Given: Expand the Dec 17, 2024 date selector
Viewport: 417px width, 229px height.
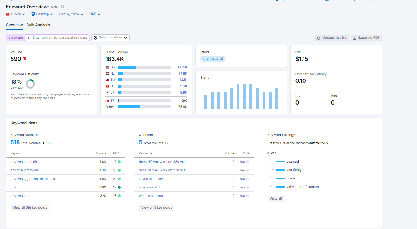Looking at the screenshot, I should click(x=71, y=14).
